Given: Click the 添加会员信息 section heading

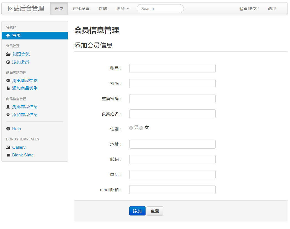Looking at the screenshot, I should click(94, 45).
